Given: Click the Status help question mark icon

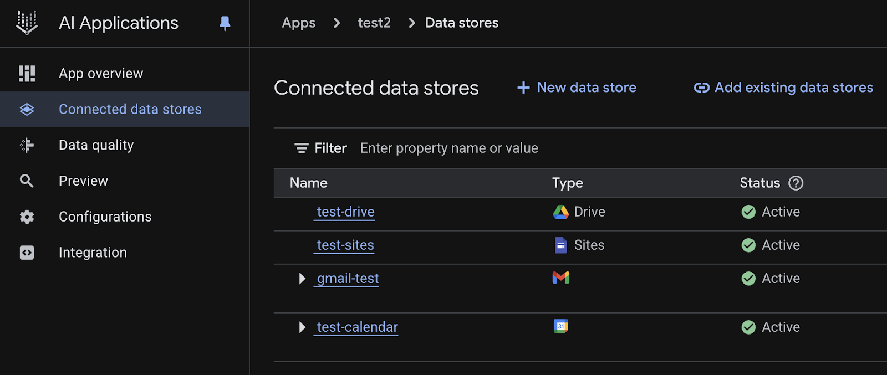Looking at the screenshot, I should [x=796, y=183].
